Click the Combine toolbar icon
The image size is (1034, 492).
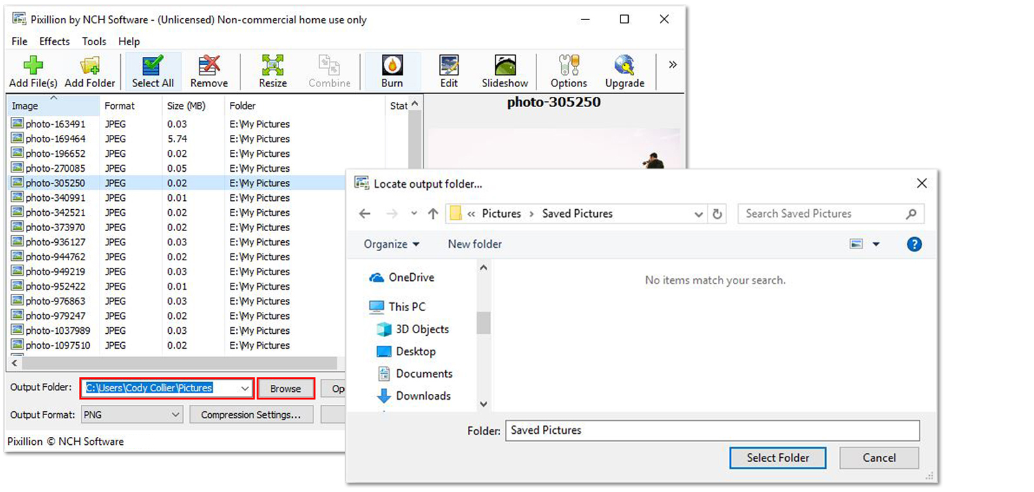pyautogui.click(x=330, y=72)
